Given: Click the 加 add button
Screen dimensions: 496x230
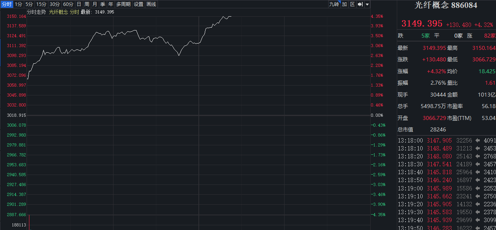Looking at the screenshot, I should point(344,4).
